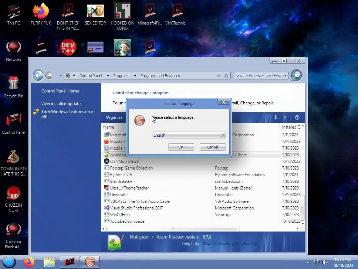Select the HOOKED ON XONIX icon
The height and width of the screenshot is (269, 358).
click(122, 17)
